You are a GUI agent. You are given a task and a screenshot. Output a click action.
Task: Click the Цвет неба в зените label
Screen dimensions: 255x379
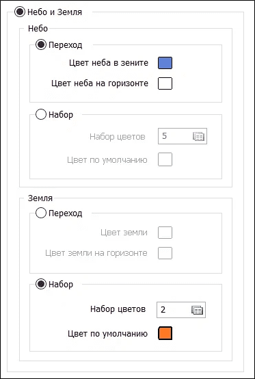click(x=109, y=63)
